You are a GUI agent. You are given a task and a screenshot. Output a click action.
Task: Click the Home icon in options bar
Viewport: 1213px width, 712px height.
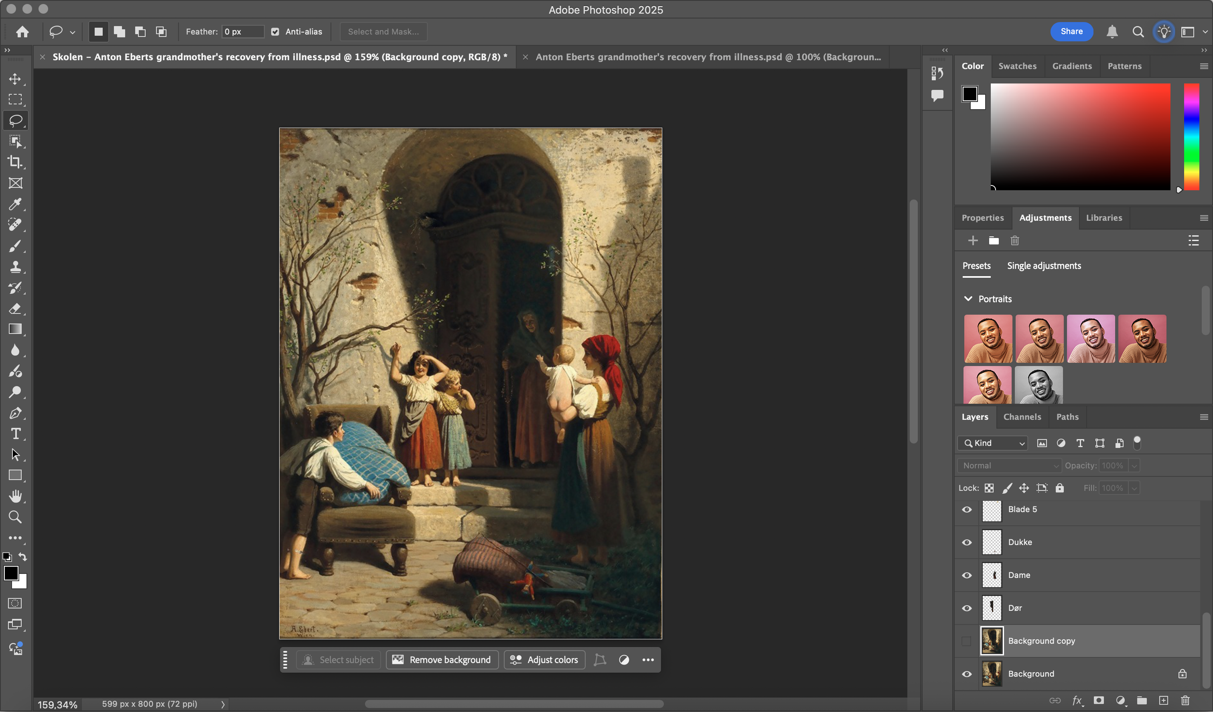tap(22, 32)
